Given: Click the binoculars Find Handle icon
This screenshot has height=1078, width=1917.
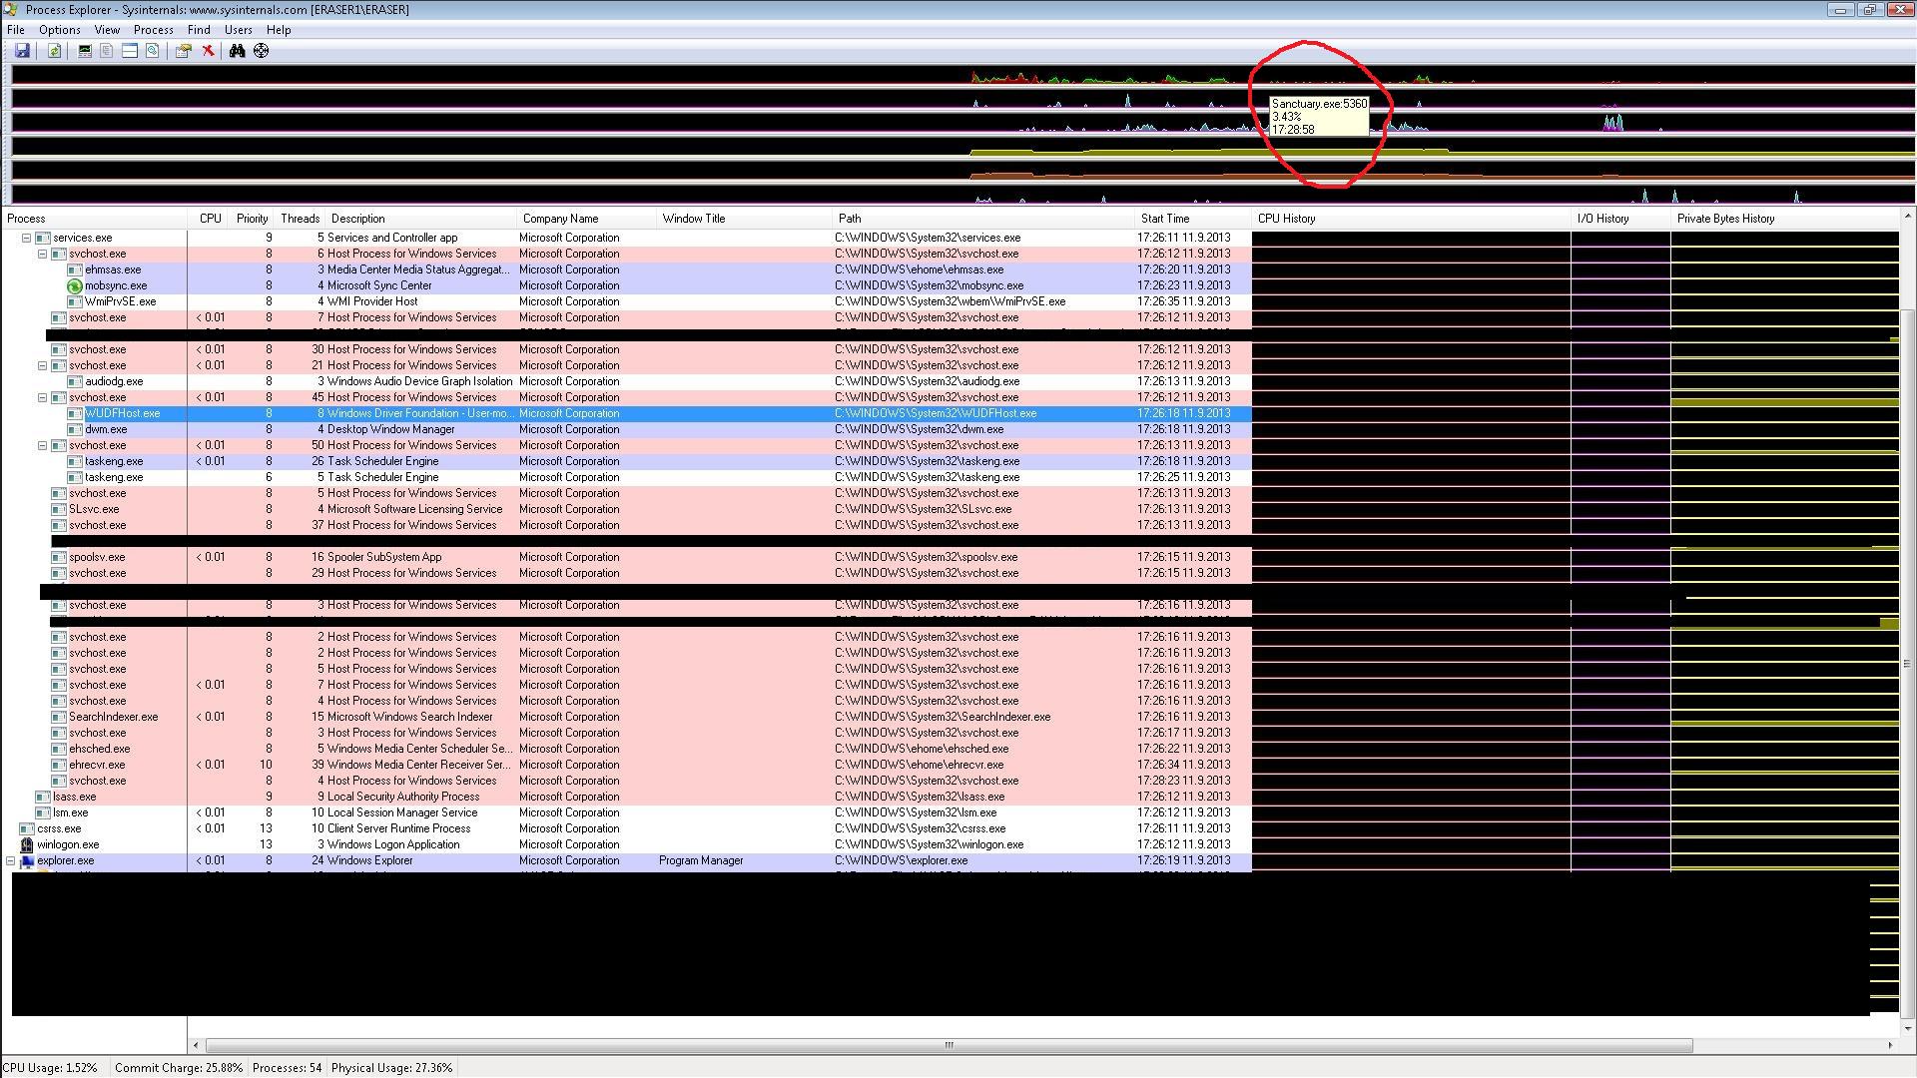Looking at the screenshot, I should 238,51.
